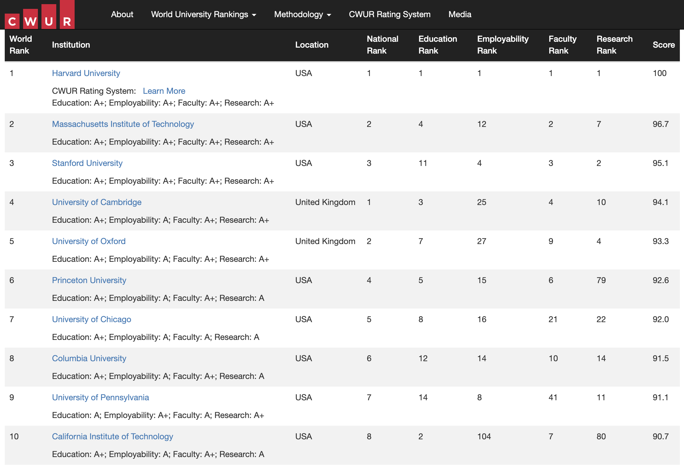Select Pennsylvania's score 91.1
684x468 pixels.
point(661,397)
